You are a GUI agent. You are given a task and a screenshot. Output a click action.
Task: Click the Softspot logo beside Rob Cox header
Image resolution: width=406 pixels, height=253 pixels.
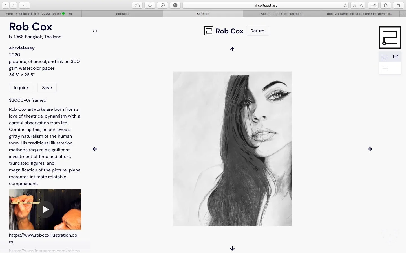[x=209, y=31]
